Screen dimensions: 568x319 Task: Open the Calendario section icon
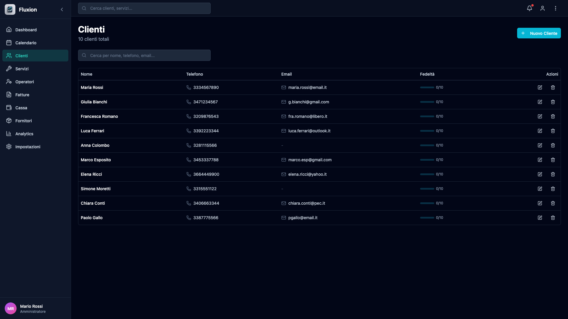coord(9,43)
